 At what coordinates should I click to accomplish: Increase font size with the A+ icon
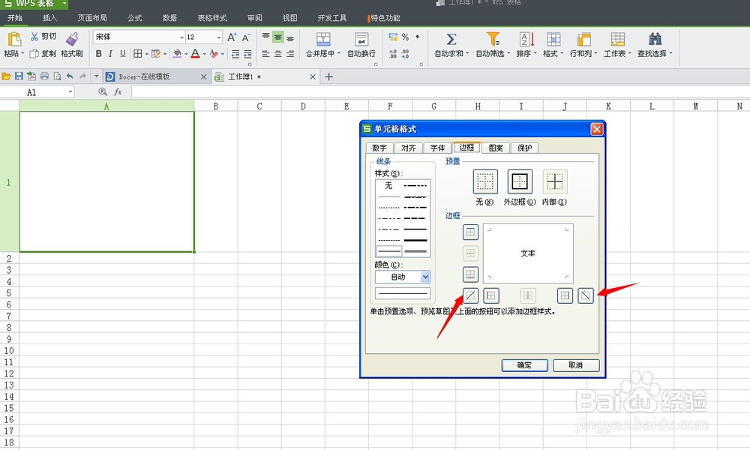click(x=232, y=37)
